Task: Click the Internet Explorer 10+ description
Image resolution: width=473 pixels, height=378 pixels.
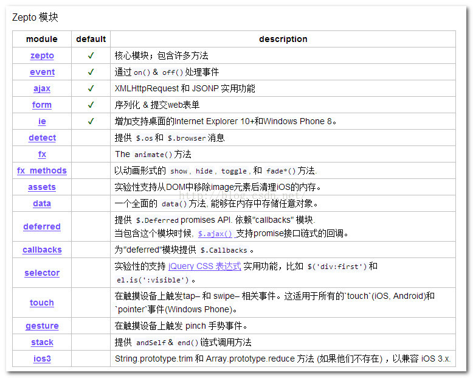Action: (226, 121)
